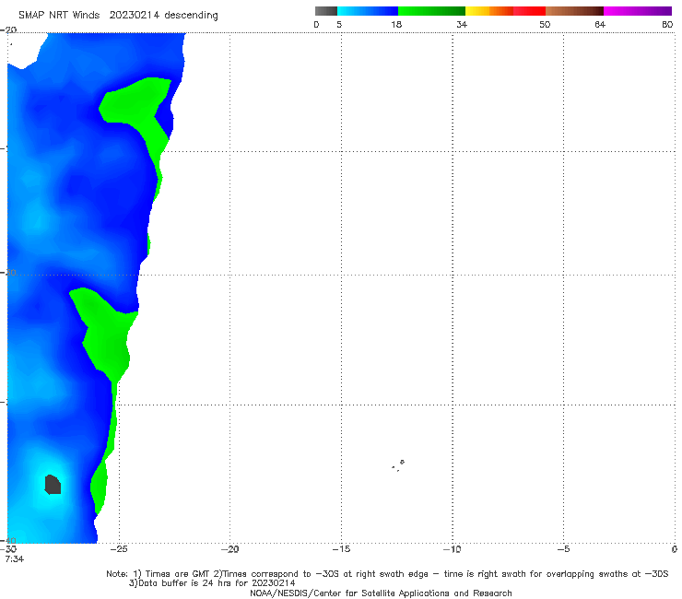Image resolution: width=682 pixels, height=599 pixels.
Task: Click the color scale label '50'
Action: (545, 25)
